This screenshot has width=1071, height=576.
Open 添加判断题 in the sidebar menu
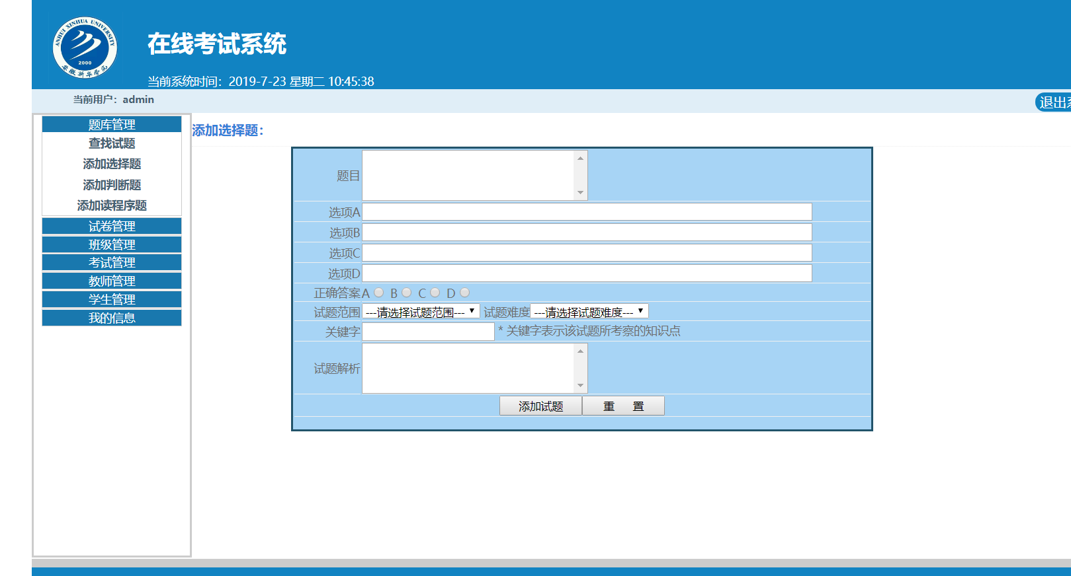point(112,185)
